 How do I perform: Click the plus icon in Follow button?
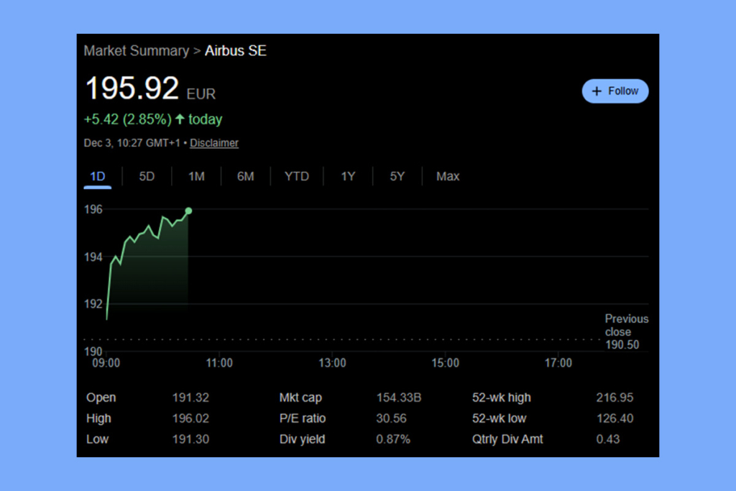coord(597,91)
